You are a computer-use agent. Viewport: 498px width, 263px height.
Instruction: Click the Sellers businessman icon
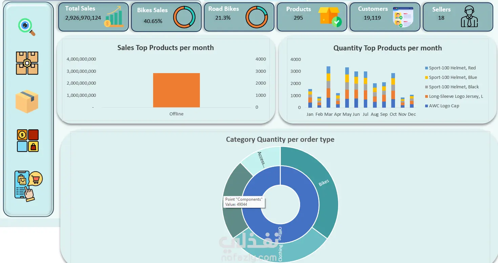click(470, 17)
